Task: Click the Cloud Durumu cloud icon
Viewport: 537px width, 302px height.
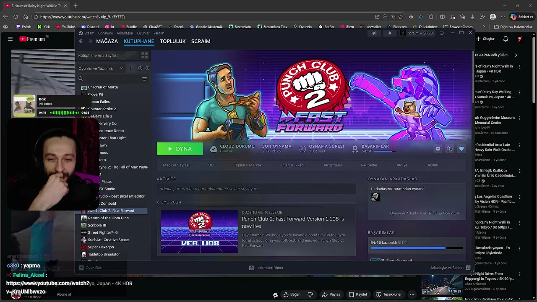Action: (214, 149)
